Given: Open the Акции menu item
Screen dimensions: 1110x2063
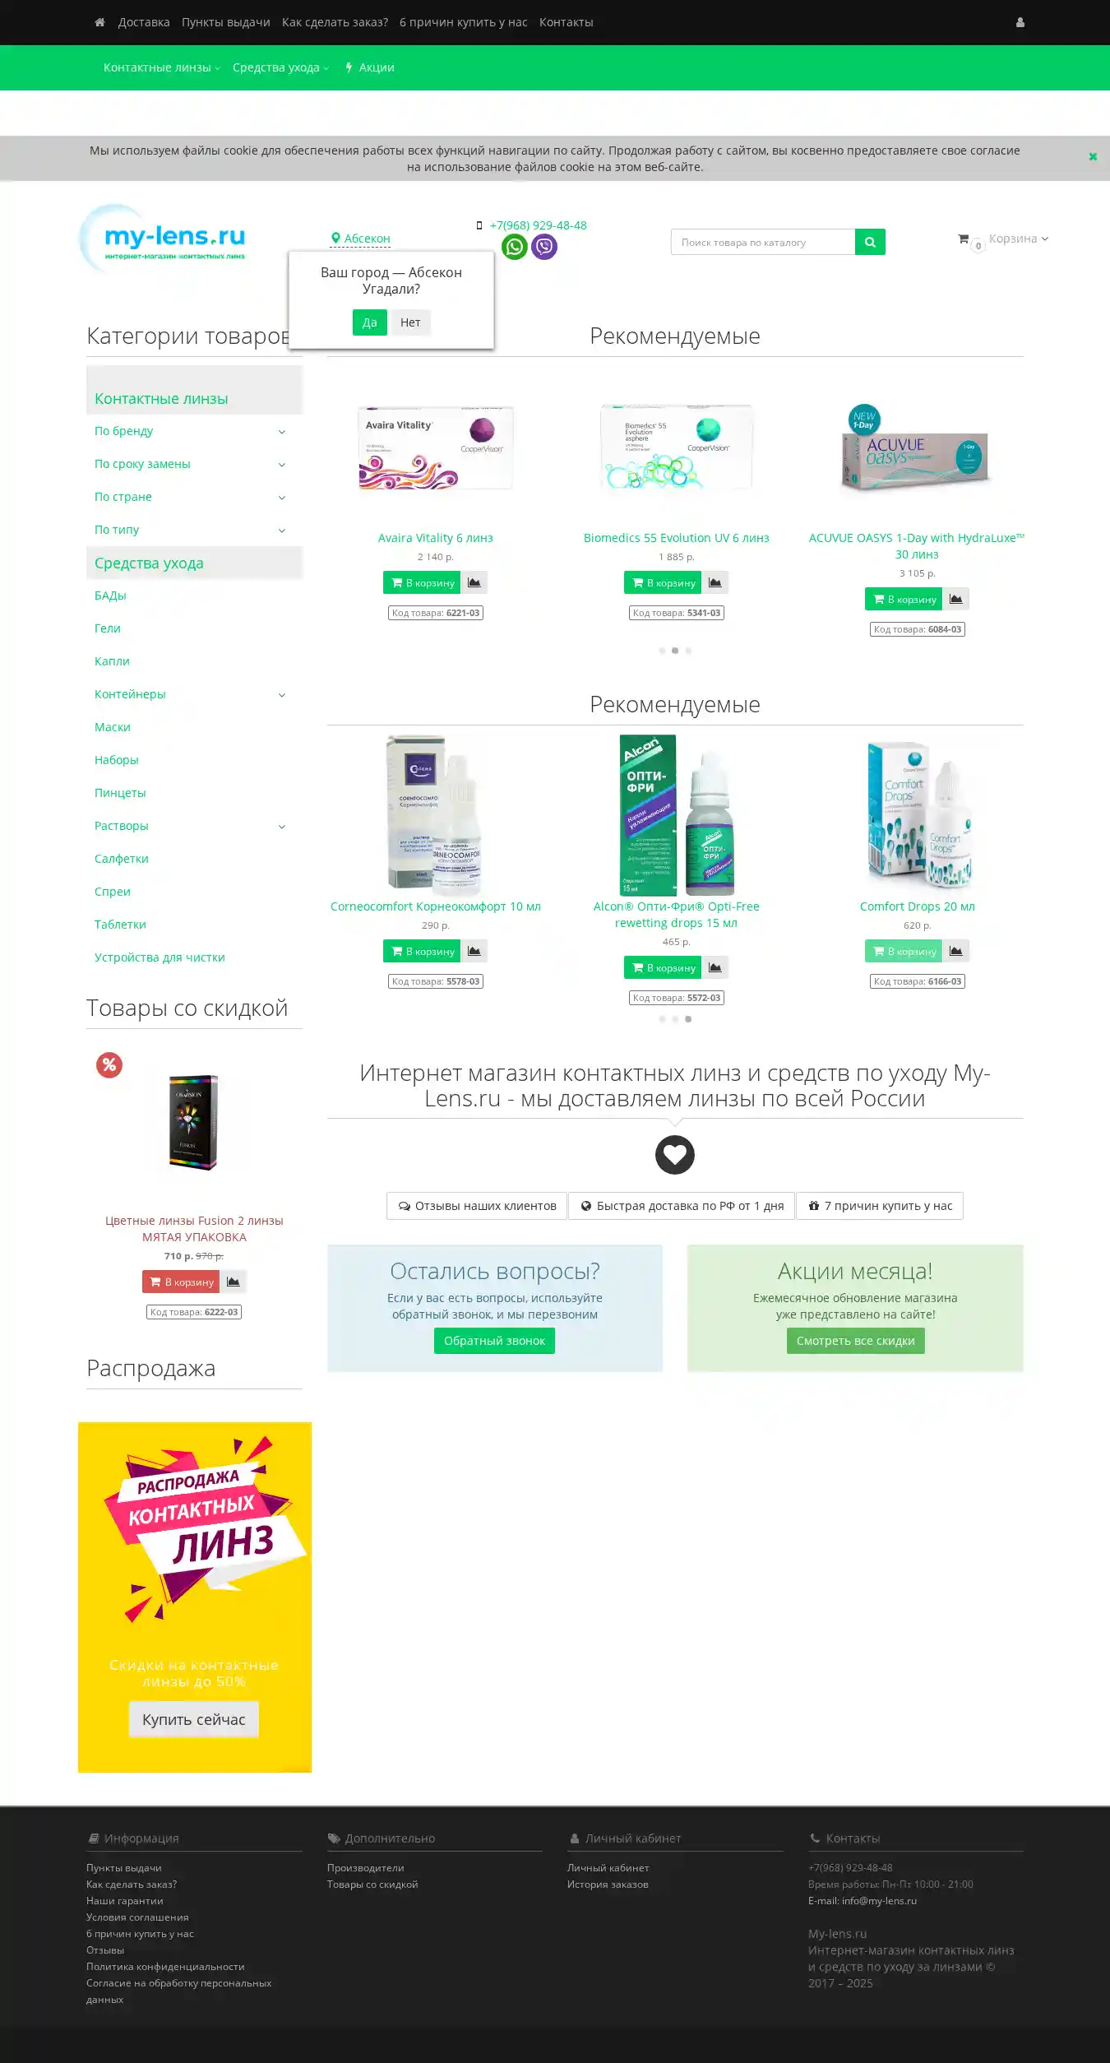Looking at the screenshot, I should tap(370, 67).
